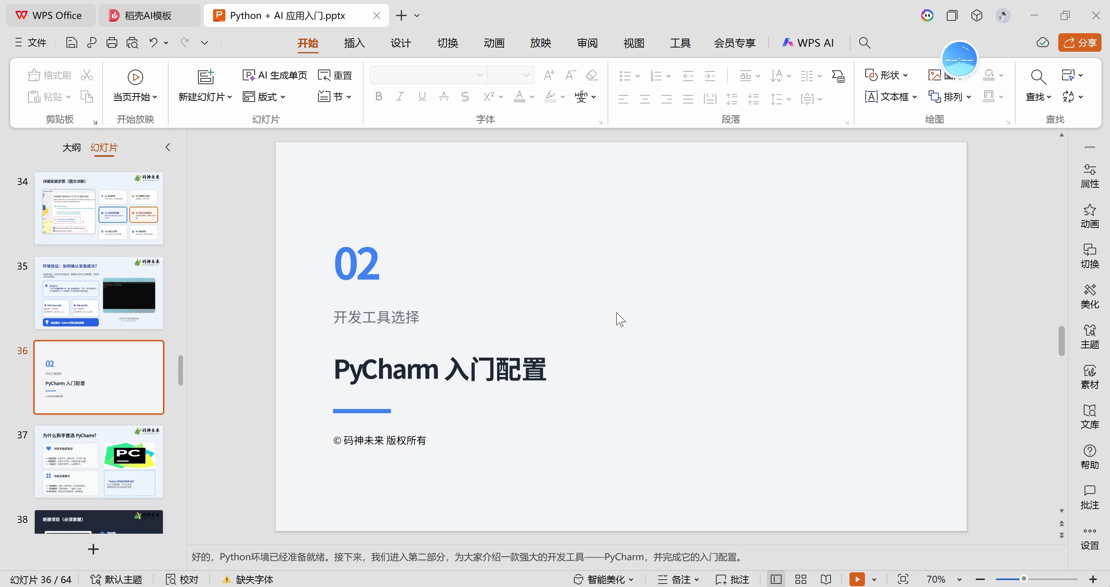This screenshot has height=587, width=1110.
Task: Open WPS AI button
Action: coord(808,43)
